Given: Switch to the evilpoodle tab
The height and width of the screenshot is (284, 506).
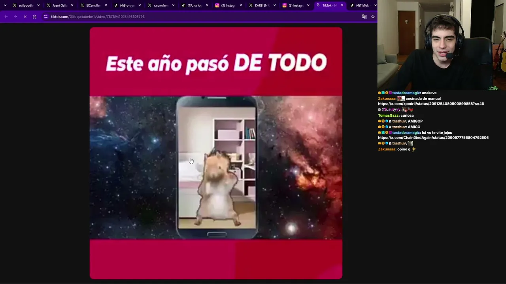Looking at the screenshot, I should click(x=26, y=6).
